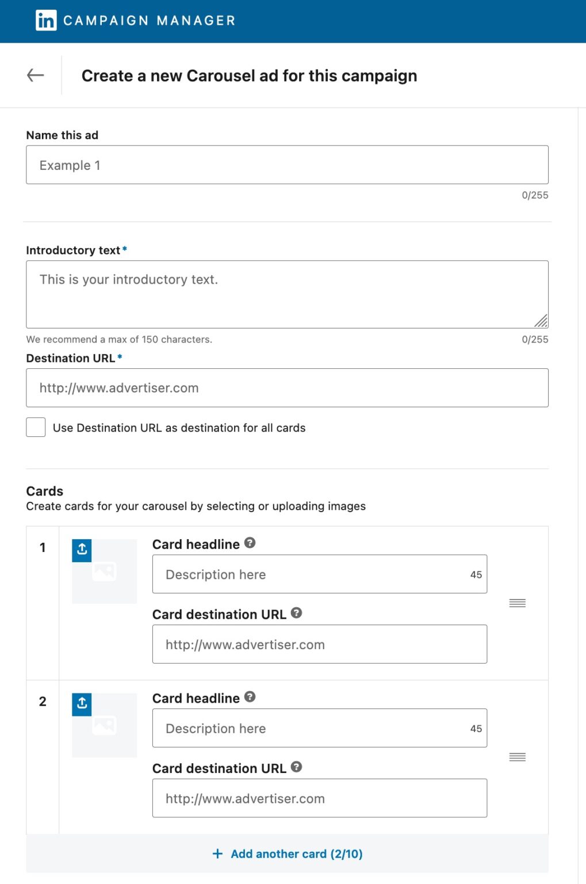Click the Name this ad input field

pos(287,165)
